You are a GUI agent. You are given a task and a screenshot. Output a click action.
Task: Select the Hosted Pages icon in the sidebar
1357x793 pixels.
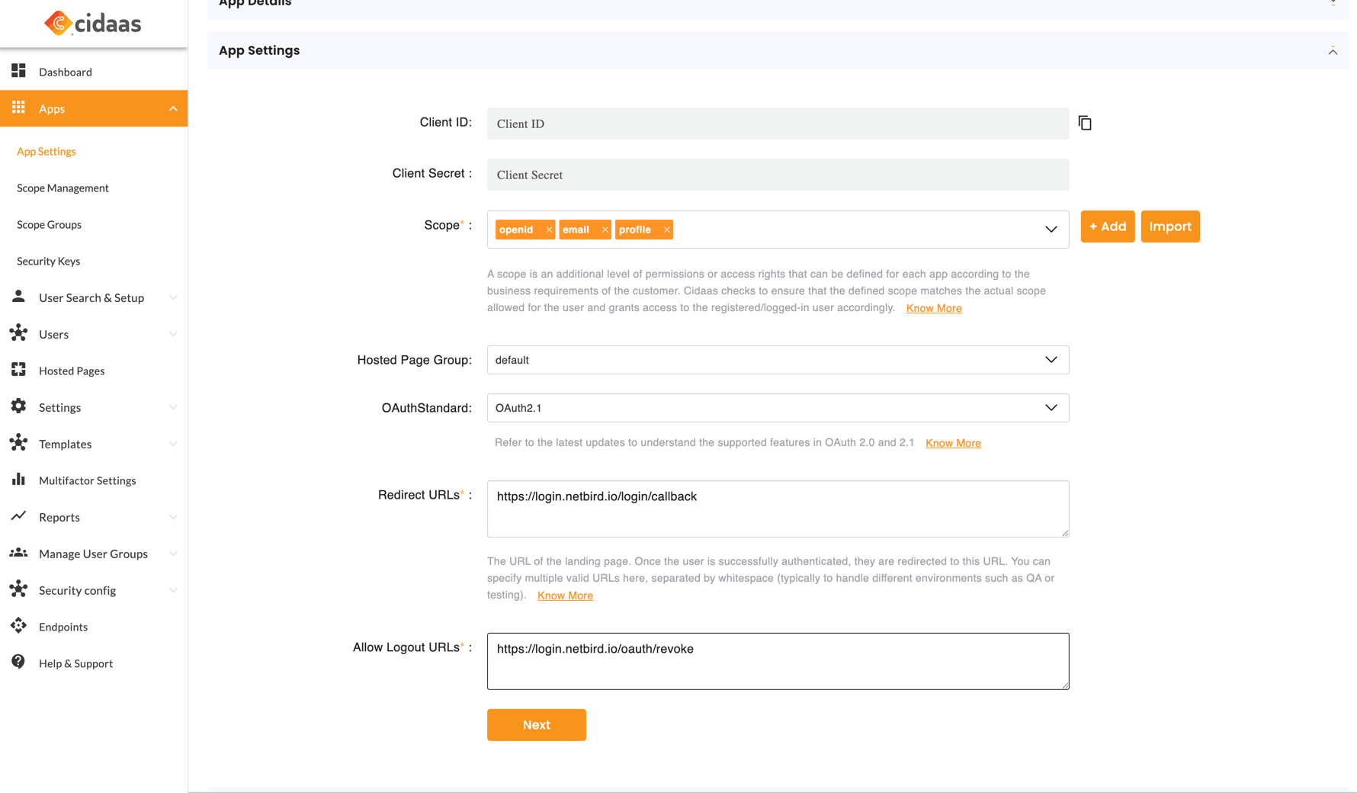pos(19,371)
